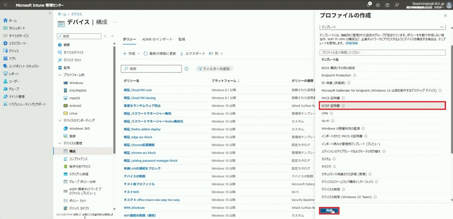Screen dimensions: 453x219
Task: Click the notifications bell icon in header
Action: (369, 5)
